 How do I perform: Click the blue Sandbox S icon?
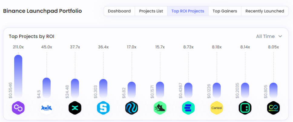[x=103, y=108]
